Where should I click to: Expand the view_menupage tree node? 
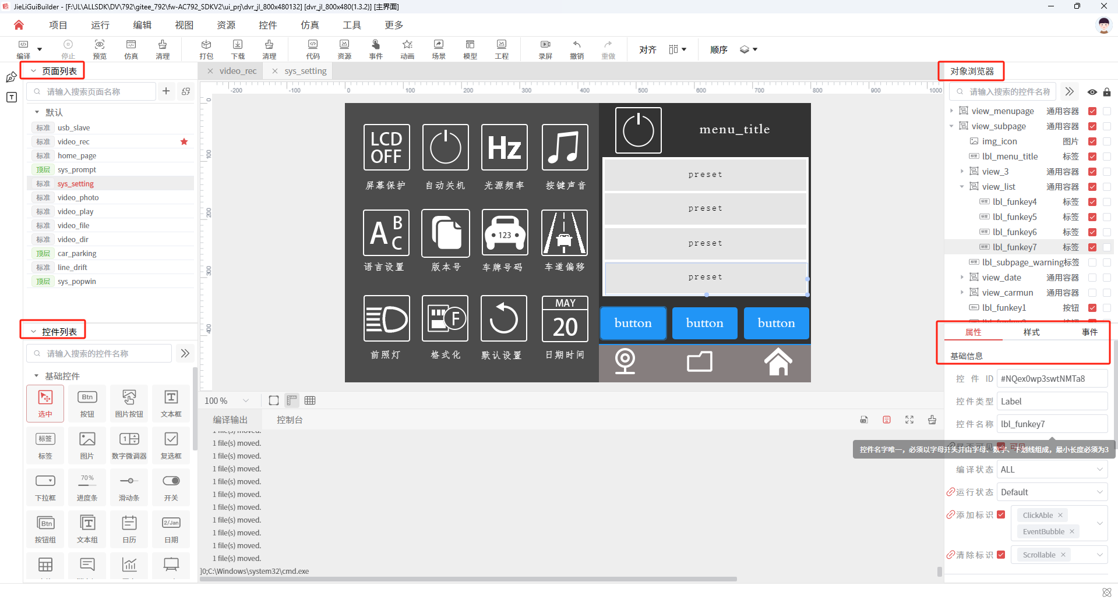point(951,111)
